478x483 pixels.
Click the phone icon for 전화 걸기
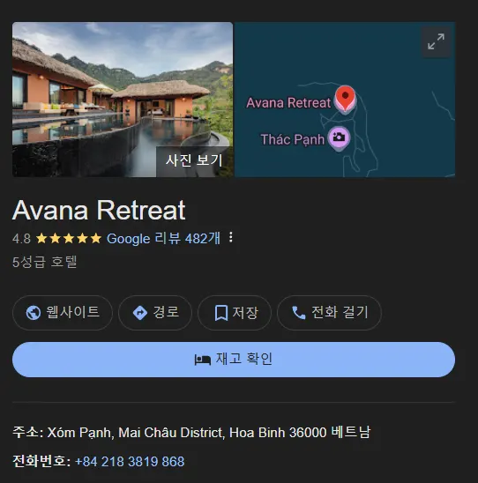coord(298,313)
